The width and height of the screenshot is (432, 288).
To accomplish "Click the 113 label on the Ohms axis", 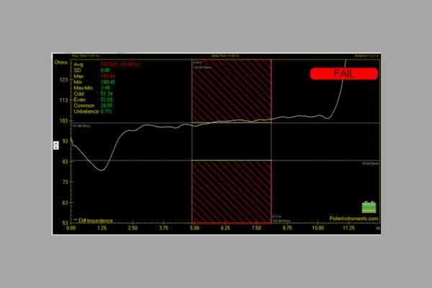I will [63, 100].
